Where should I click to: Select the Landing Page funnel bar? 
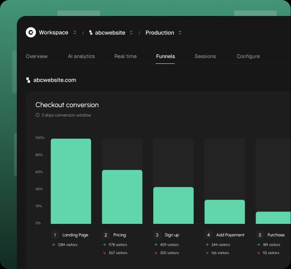(71, 181)
